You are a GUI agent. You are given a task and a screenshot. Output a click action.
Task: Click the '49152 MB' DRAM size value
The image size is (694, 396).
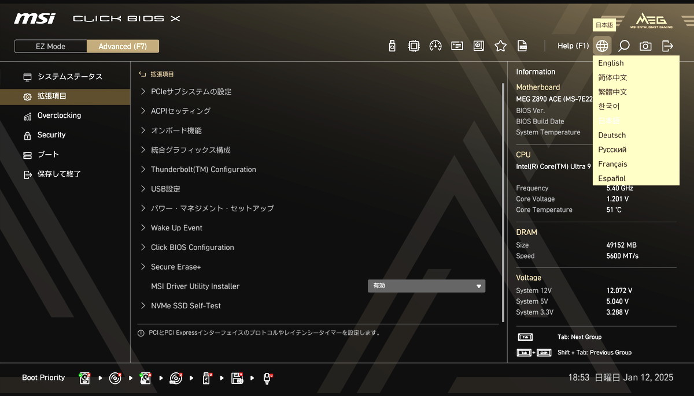[x=621, y=245]
